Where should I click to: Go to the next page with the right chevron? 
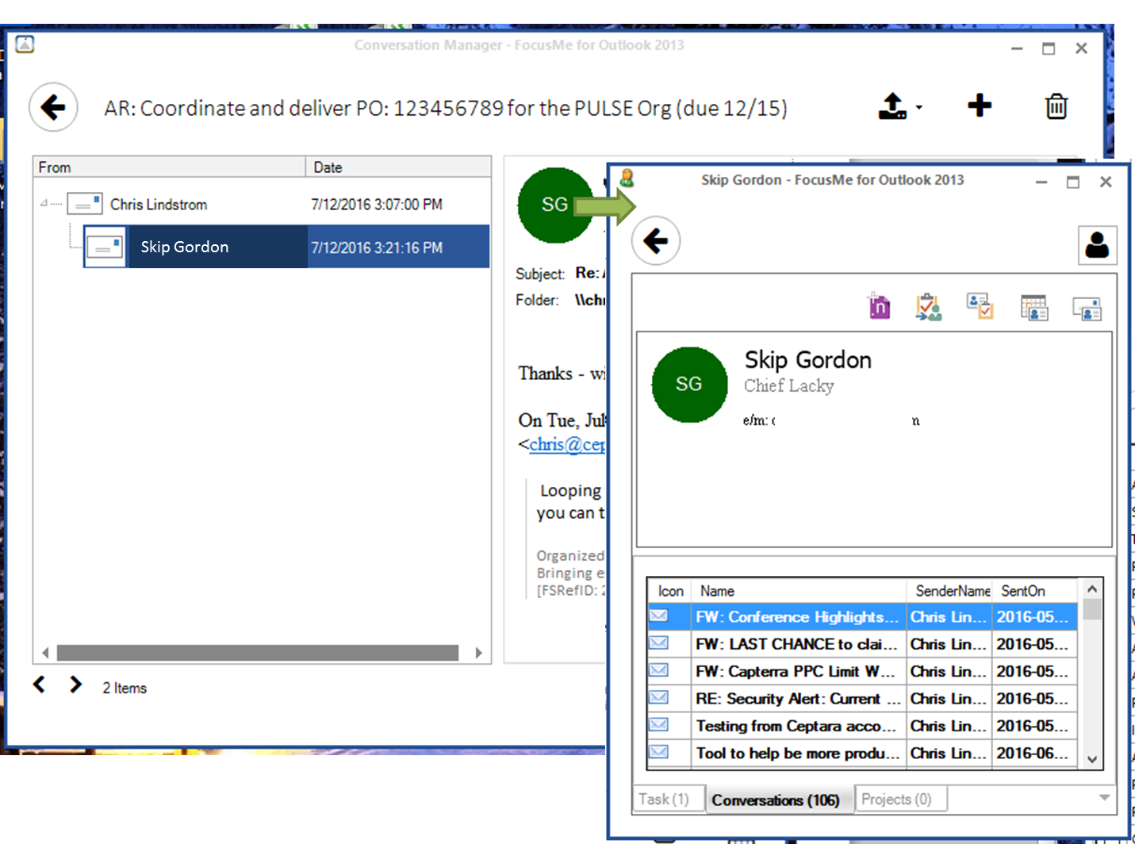[x=75, y=684]
